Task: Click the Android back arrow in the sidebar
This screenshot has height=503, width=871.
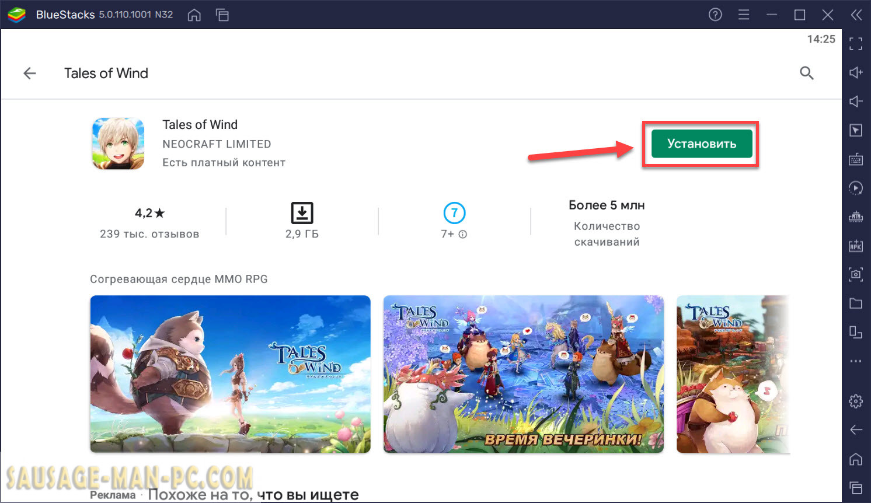Action: (856, 430)
